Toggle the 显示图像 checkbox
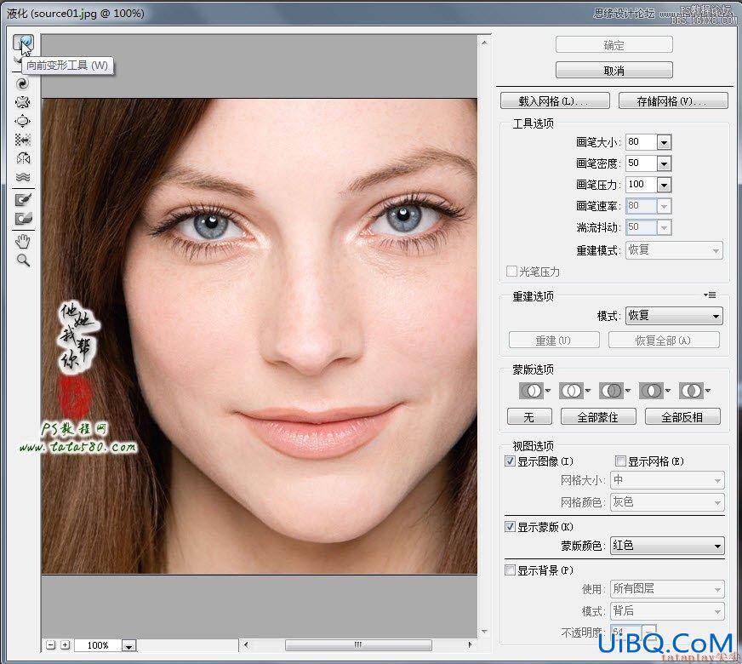 [x=510, y=461]
